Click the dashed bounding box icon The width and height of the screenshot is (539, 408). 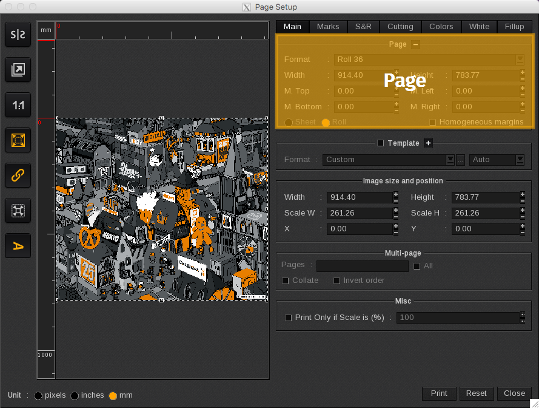pyautogui.click(x=18, y=211)
